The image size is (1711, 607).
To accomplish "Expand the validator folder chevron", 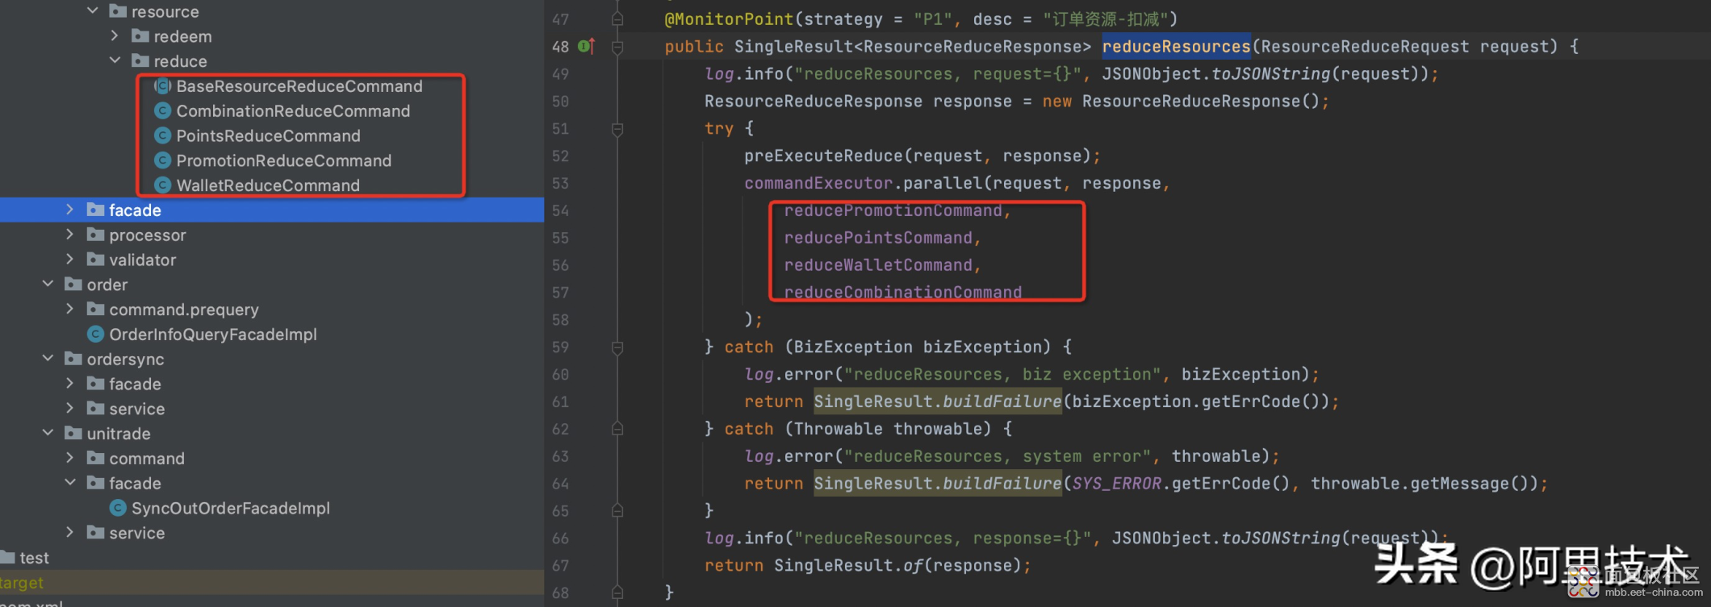I will 70,260.
